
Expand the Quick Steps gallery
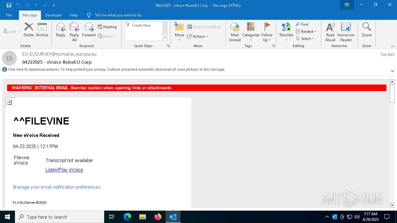(165, 38)
